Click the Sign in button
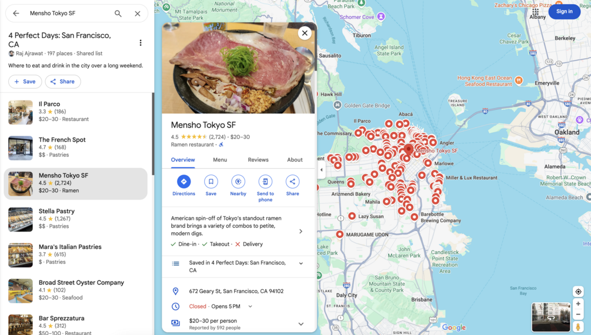Screen dimensions: 591x335 click(x=564, y=12)
